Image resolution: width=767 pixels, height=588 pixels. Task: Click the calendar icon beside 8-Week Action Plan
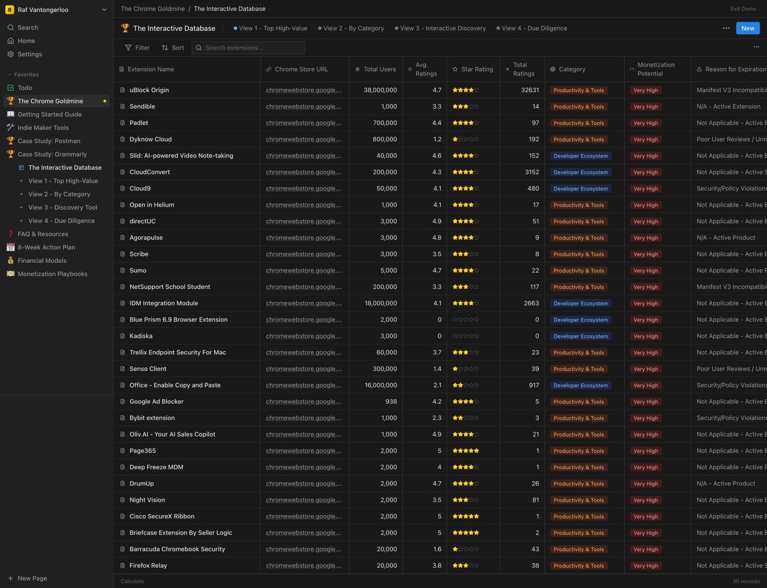[10, 247]
